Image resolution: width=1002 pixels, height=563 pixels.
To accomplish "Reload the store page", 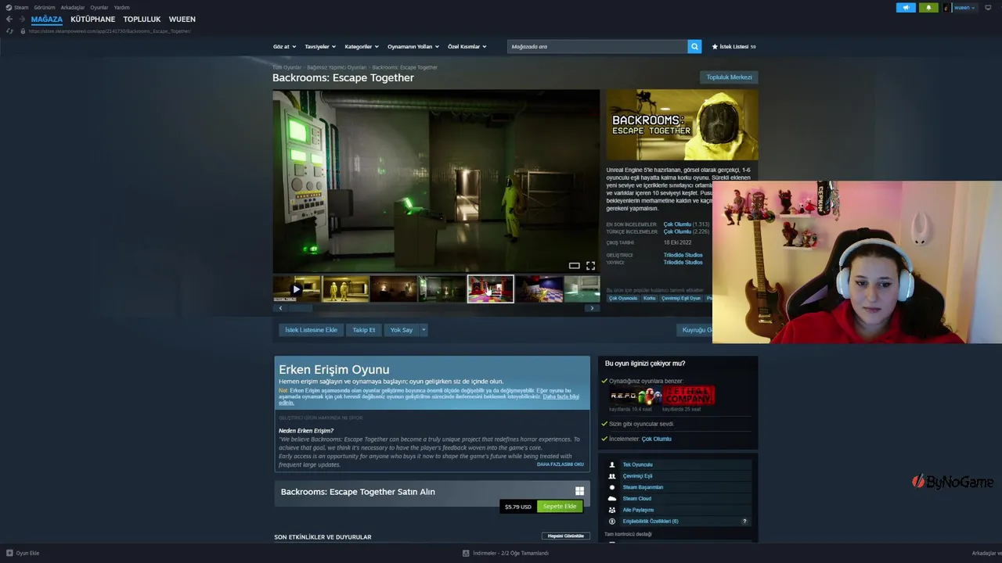I will click(9, 31).
